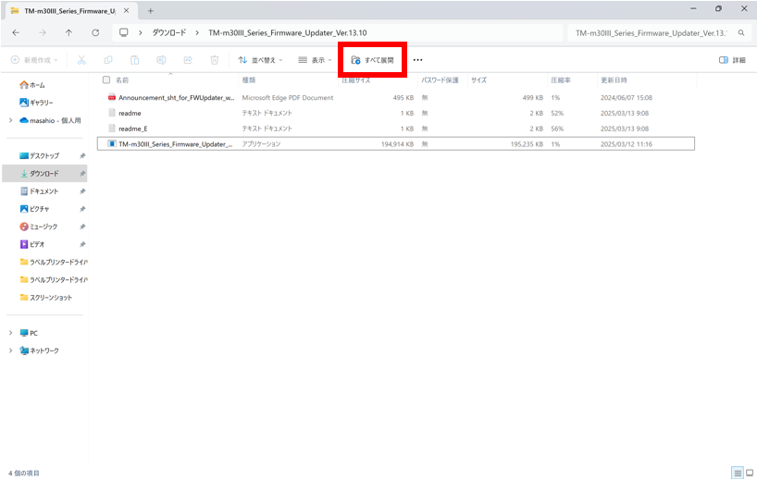The width and height of the screenshot is (757, 479).
Task: Expand the ネットワーク tree node
Action: point(10,350)
